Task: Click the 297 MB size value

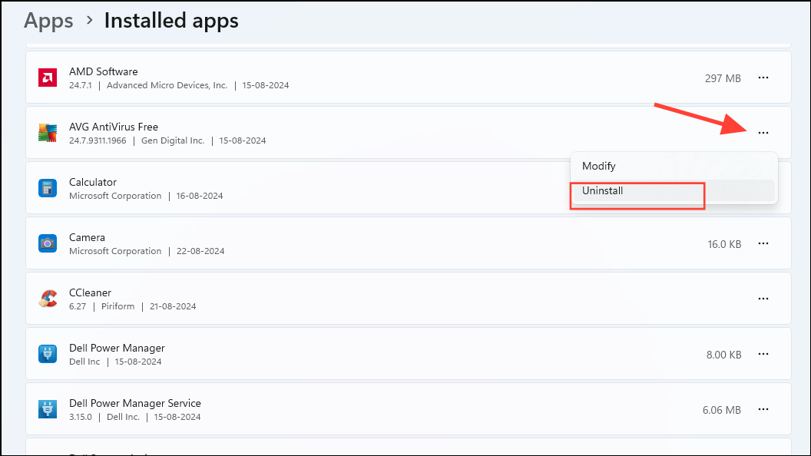Action: [x=723, y=78]
